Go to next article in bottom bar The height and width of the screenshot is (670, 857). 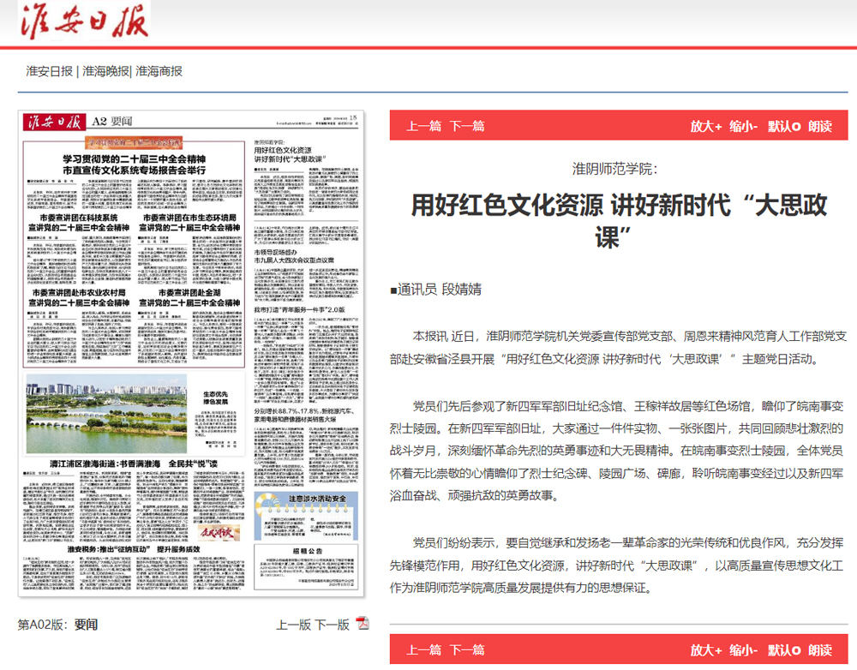[x=467, y=649]
